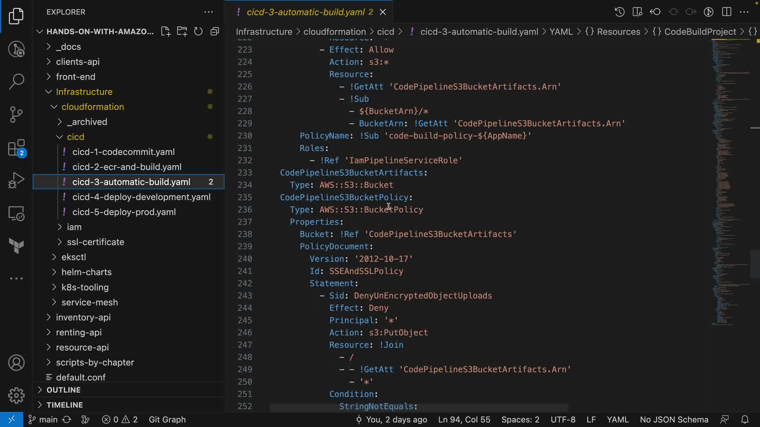Click the editor minimap slider

tap(755, 264)
